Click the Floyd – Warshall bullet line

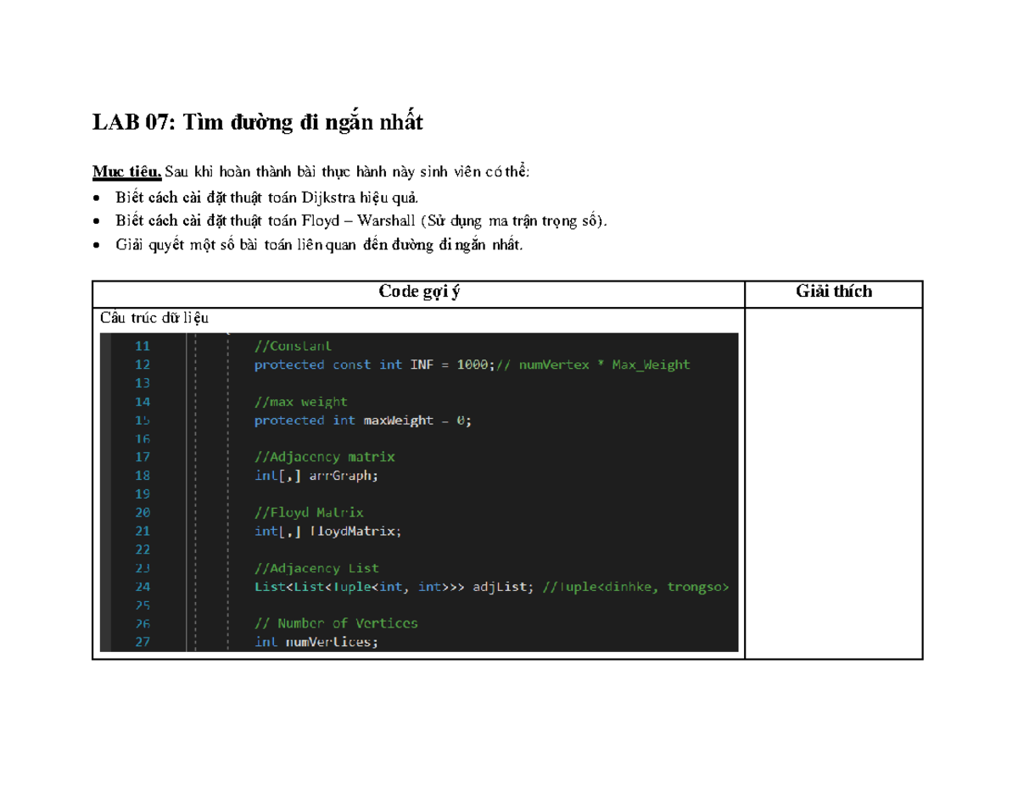click(361, 221)
